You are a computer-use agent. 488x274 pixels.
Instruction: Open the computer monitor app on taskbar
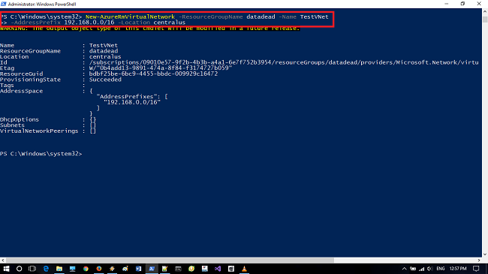click(x=72, y=269)
